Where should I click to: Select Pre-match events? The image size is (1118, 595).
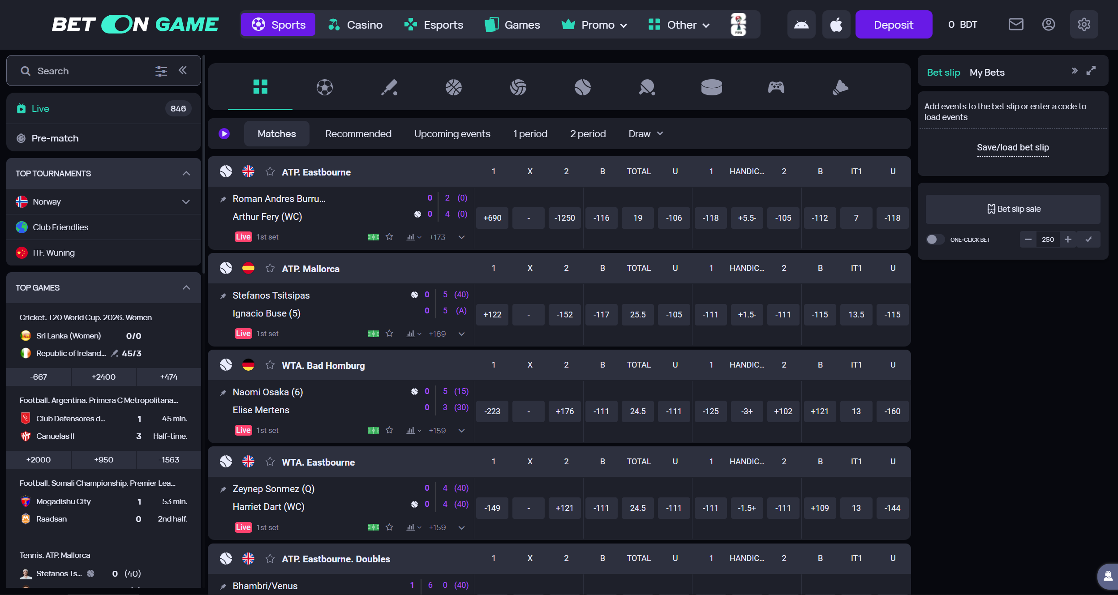[x=103, y=138]
